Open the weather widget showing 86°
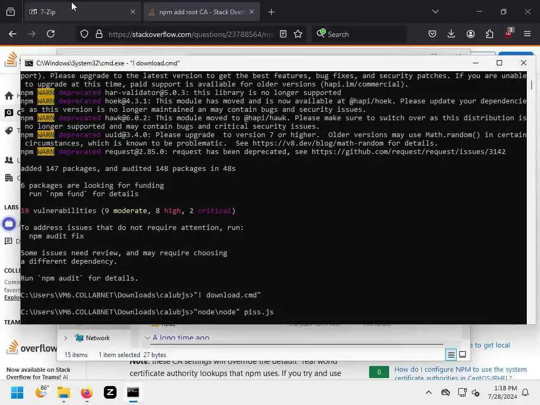 tap(42, 392)
